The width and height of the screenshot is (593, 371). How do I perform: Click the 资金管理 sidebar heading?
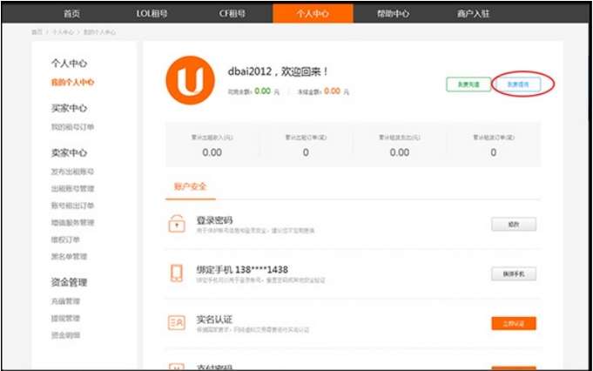[x=69, y=282]
